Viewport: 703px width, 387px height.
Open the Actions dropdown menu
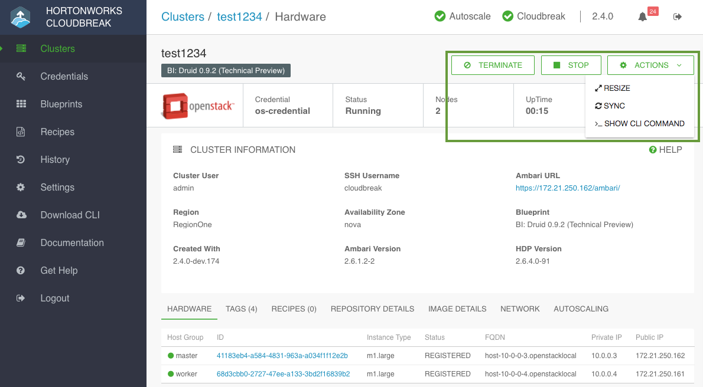point(650,65)
